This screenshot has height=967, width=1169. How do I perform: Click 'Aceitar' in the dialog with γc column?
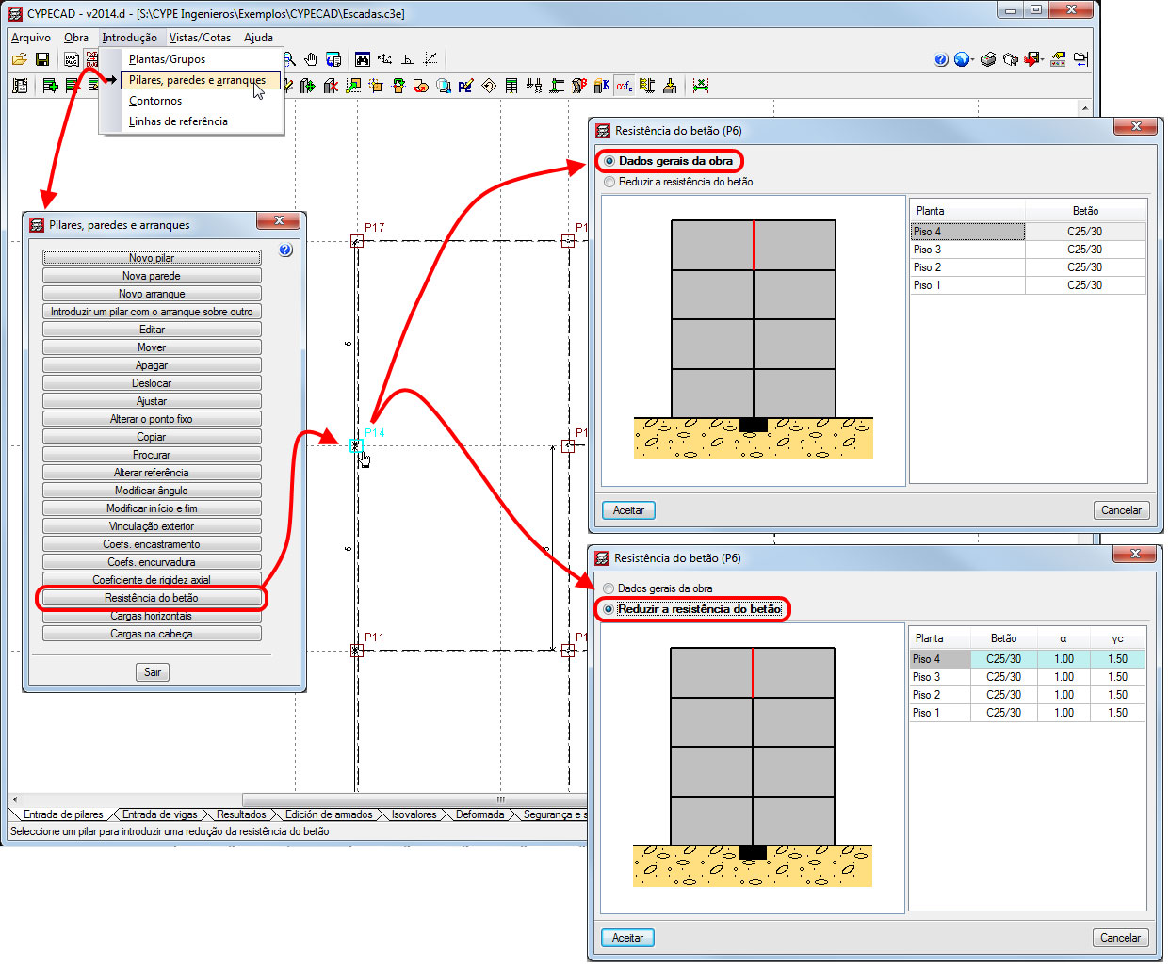[x=627, y=938]
